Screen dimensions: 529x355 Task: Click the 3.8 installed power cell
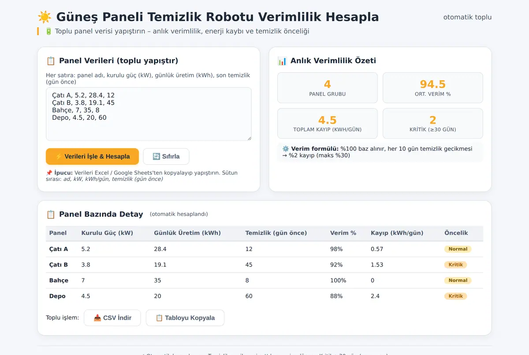[86, 265]
